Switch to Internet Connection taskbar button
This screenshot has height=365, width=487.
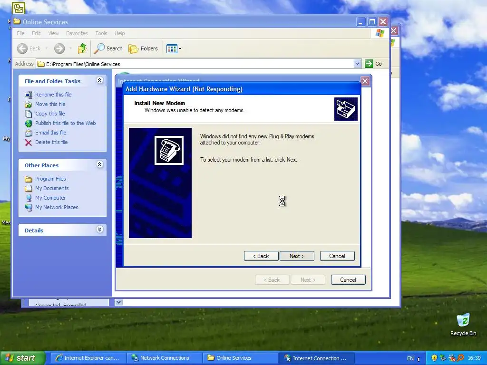[316, 358]
